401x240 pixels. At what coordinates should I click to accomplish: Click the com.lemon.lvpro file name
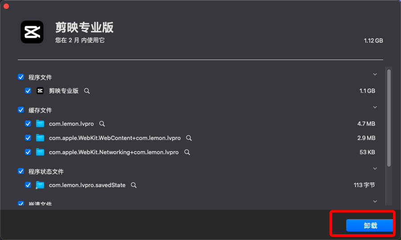click(71, 124)
